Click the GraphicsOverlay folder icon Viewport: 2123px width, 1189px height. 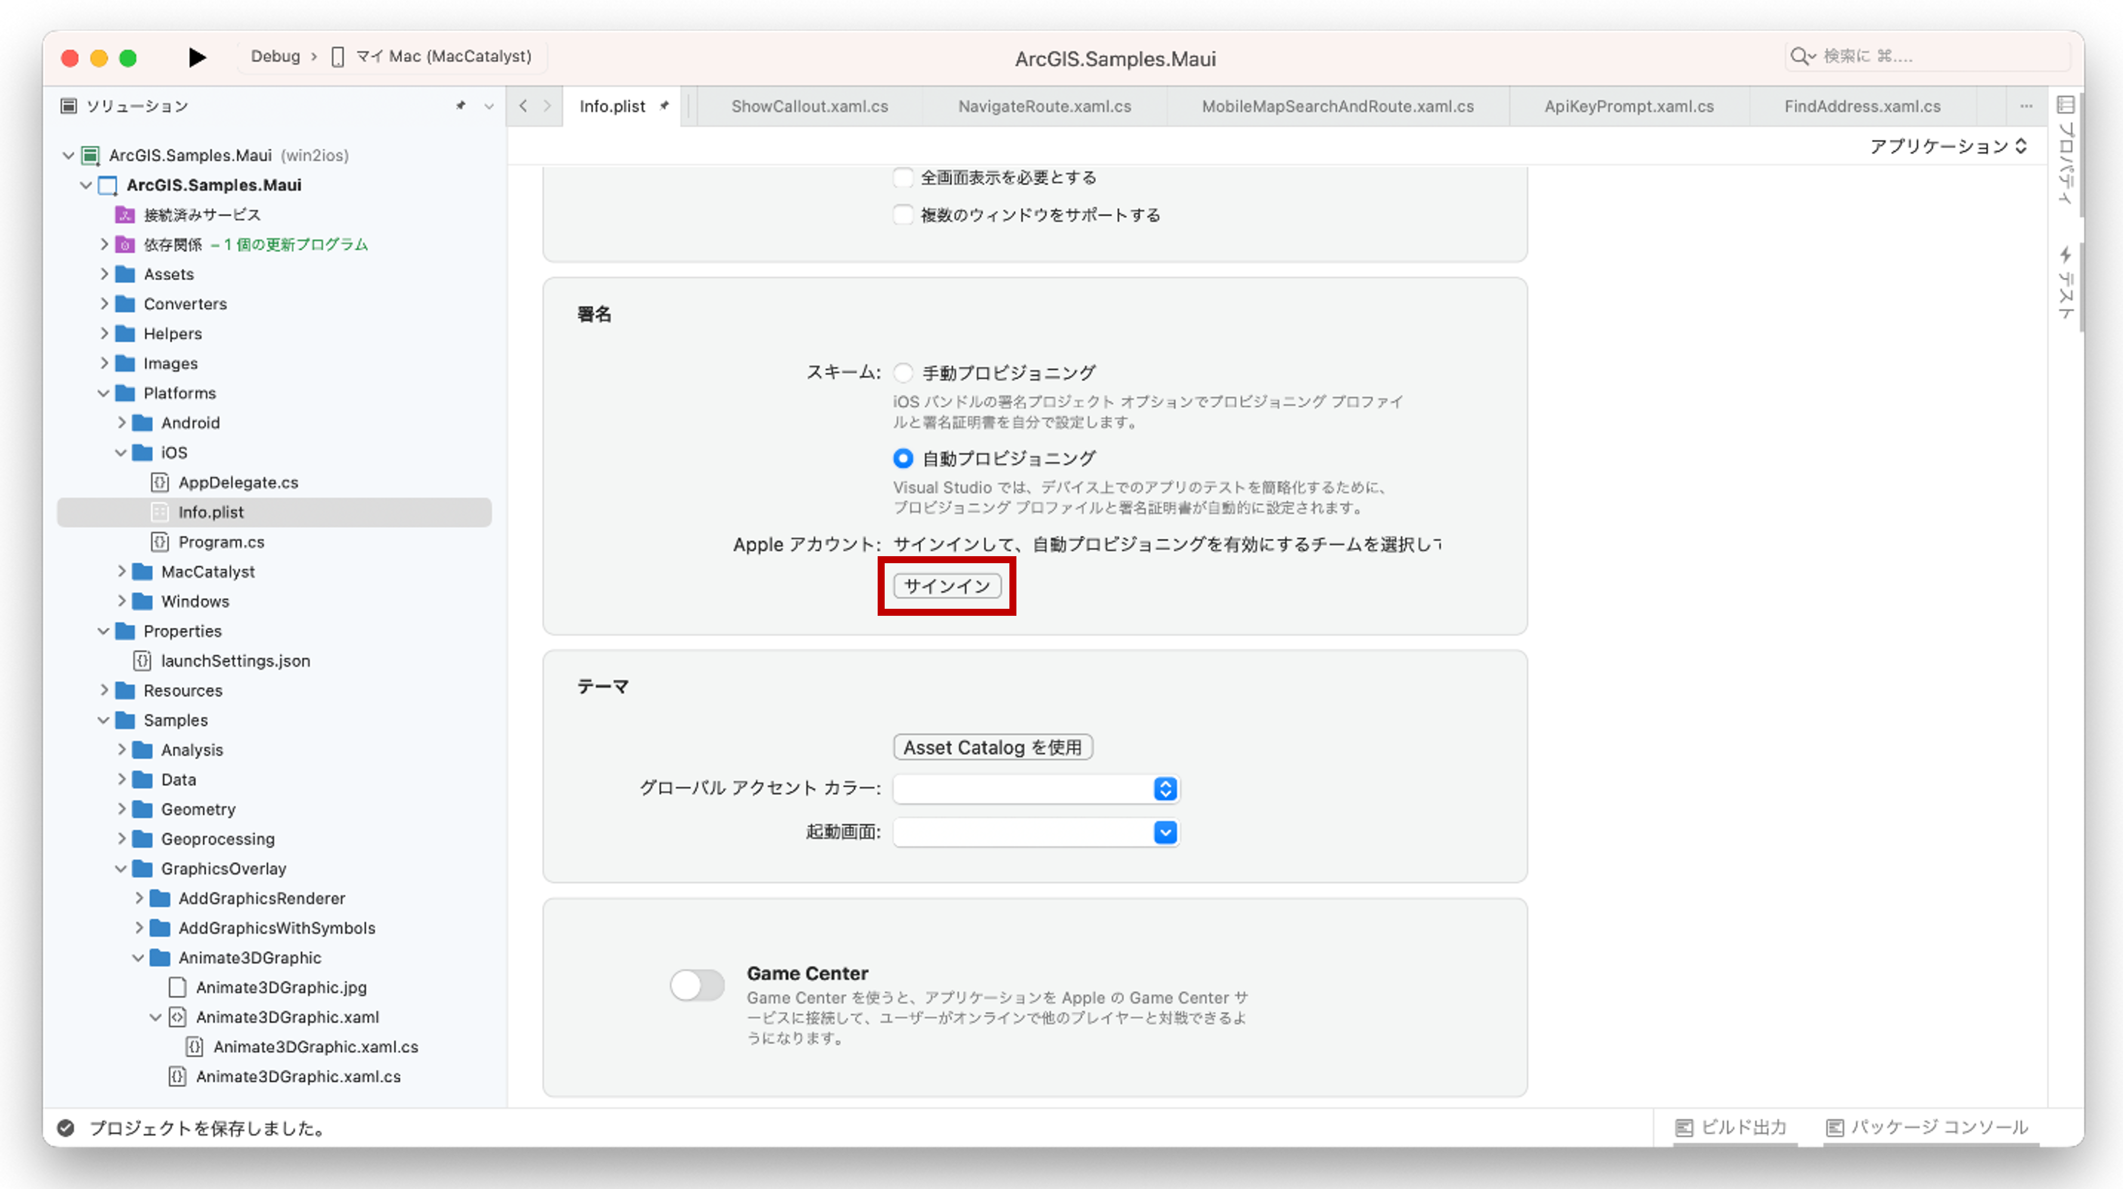click(143, 868)
